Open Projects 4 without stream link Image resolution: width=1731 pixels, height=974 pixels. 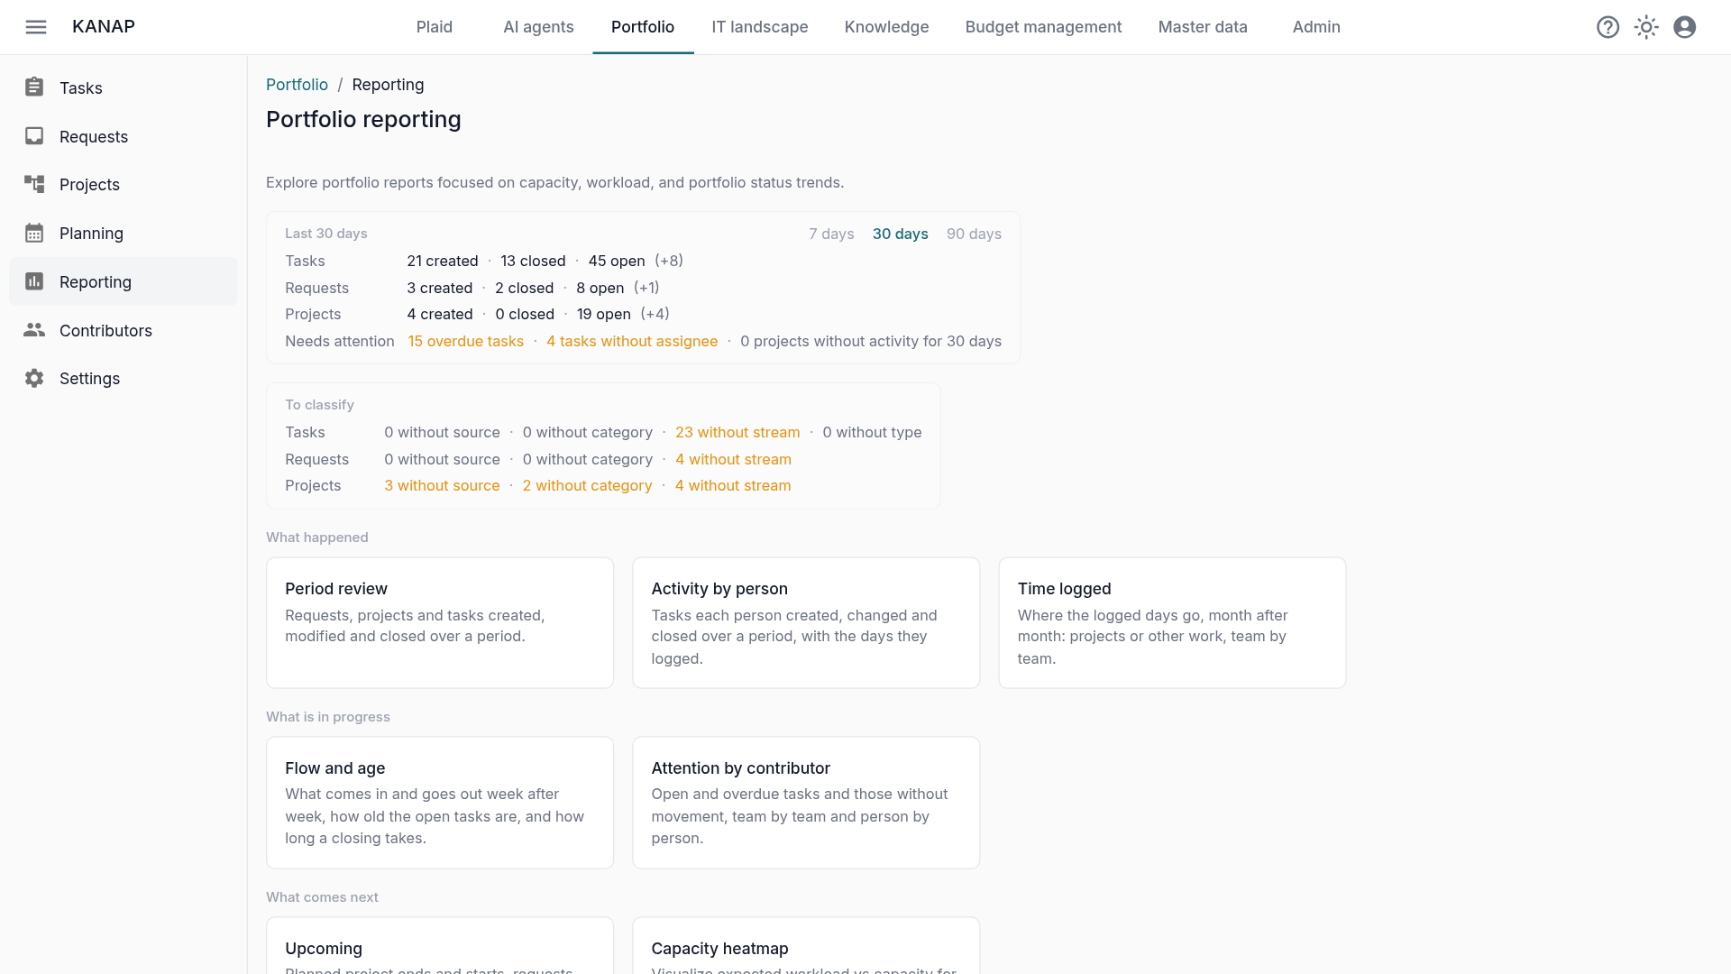point(733,485)
